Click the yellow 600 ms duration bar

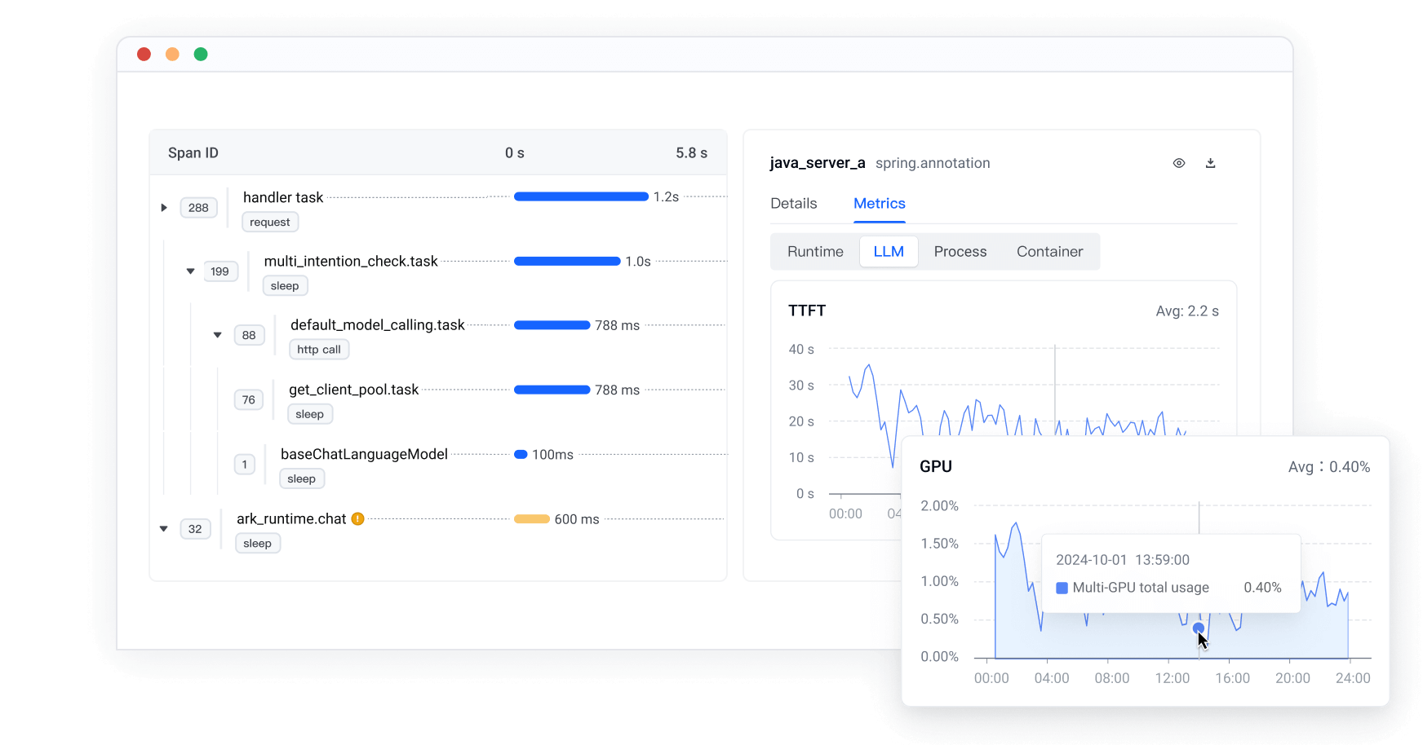point(531,519)
